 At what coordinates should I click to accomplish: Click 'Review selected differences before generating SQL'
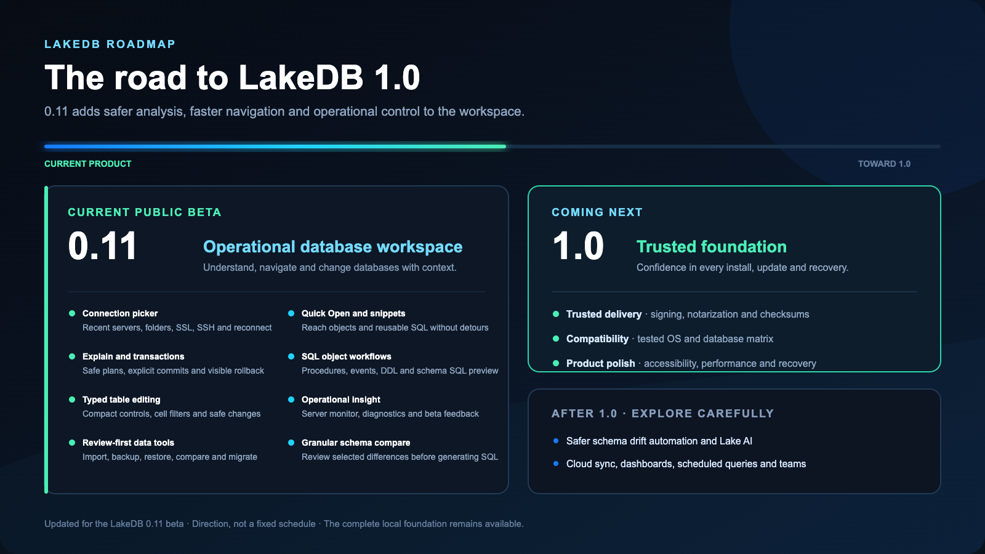tap(400, 457)
